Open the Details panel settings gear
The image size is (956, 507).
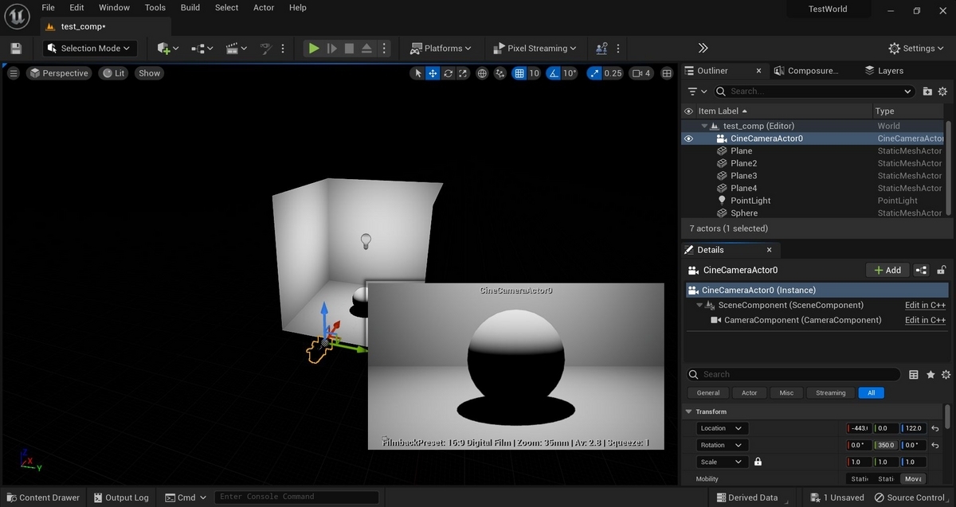[946, 374]
